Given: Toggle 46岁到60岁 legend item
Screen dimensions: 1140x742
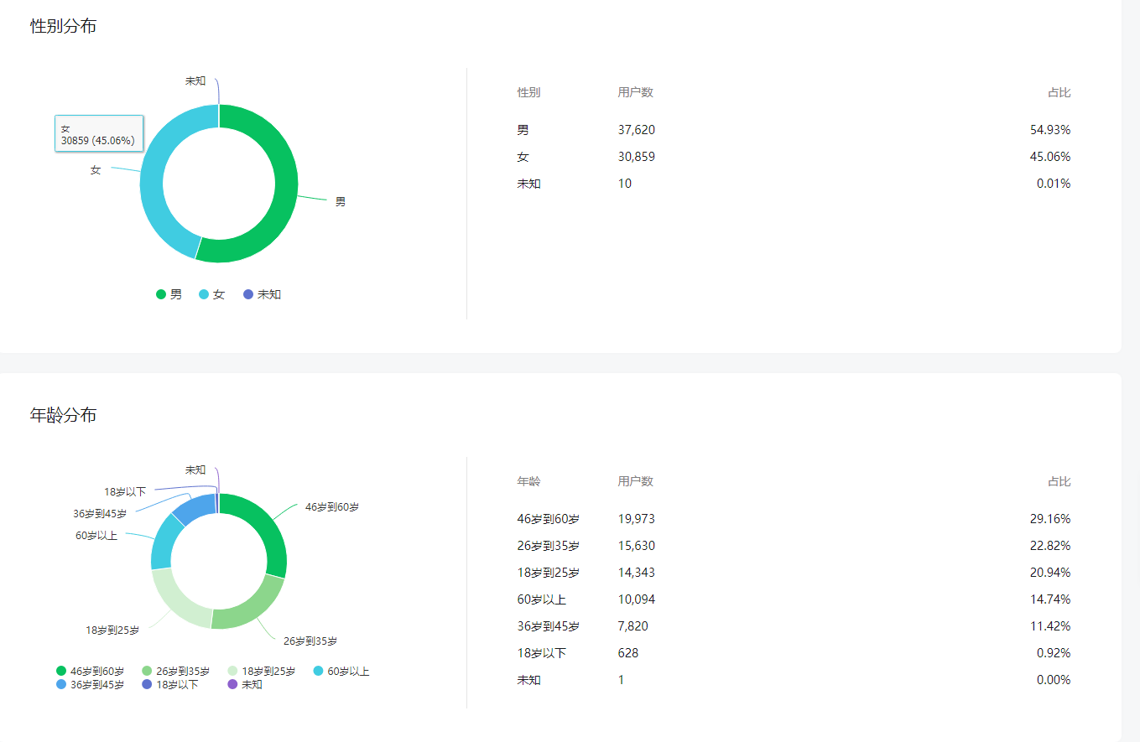Looking at the screenshot, I should [x=90, y=671].
